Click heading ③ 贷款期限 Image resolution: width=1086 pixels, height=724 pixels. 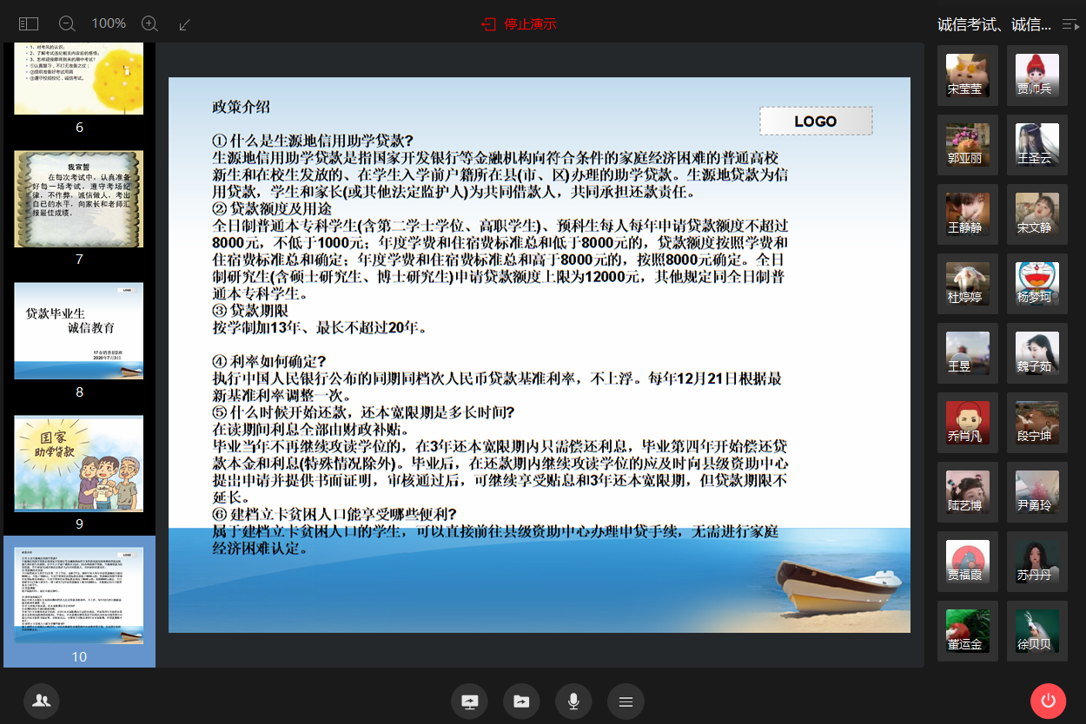(250, 311)
